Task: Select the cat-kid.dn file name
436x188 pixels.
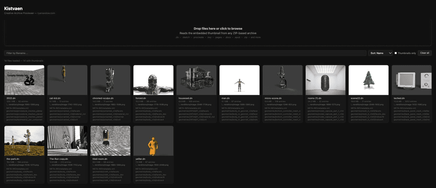Action: [x=55, y=98]
